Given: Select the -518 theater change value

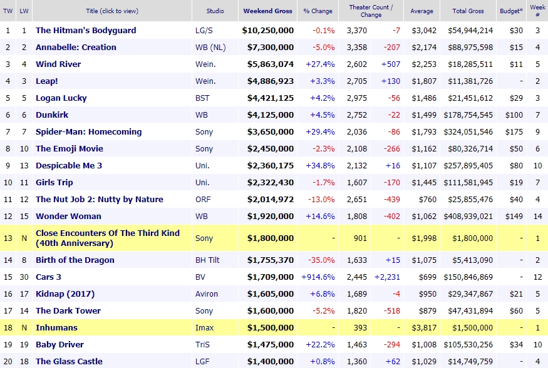Looking at the screenshot, I should [392, 311].
